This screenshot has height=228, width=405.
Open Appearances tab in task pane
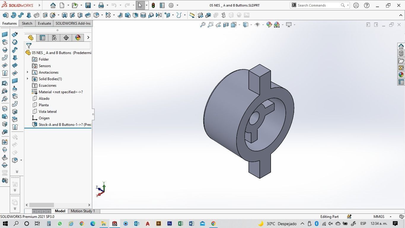click(401, 75)
